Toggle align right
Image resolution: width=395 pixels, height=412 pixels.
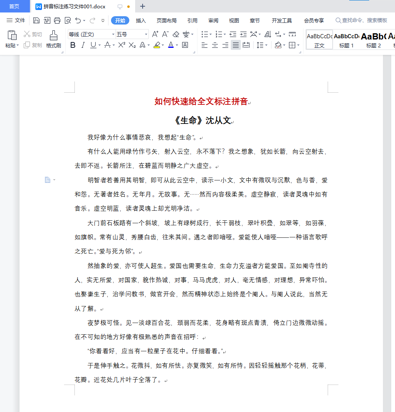click(x=225, y=45)
